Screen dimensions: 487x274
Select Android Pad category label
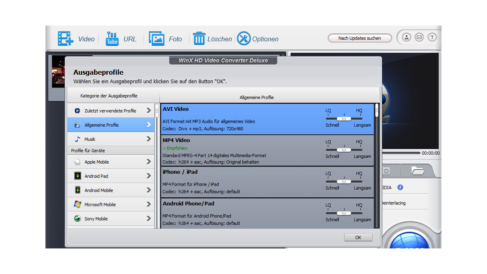[x=96, y=176]
